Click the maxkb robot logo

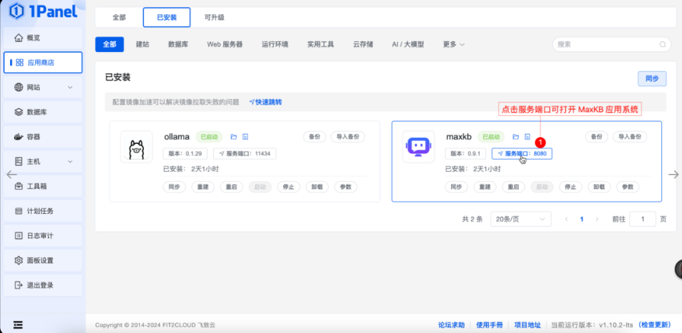pyautogui.click(x=418, y=147)
